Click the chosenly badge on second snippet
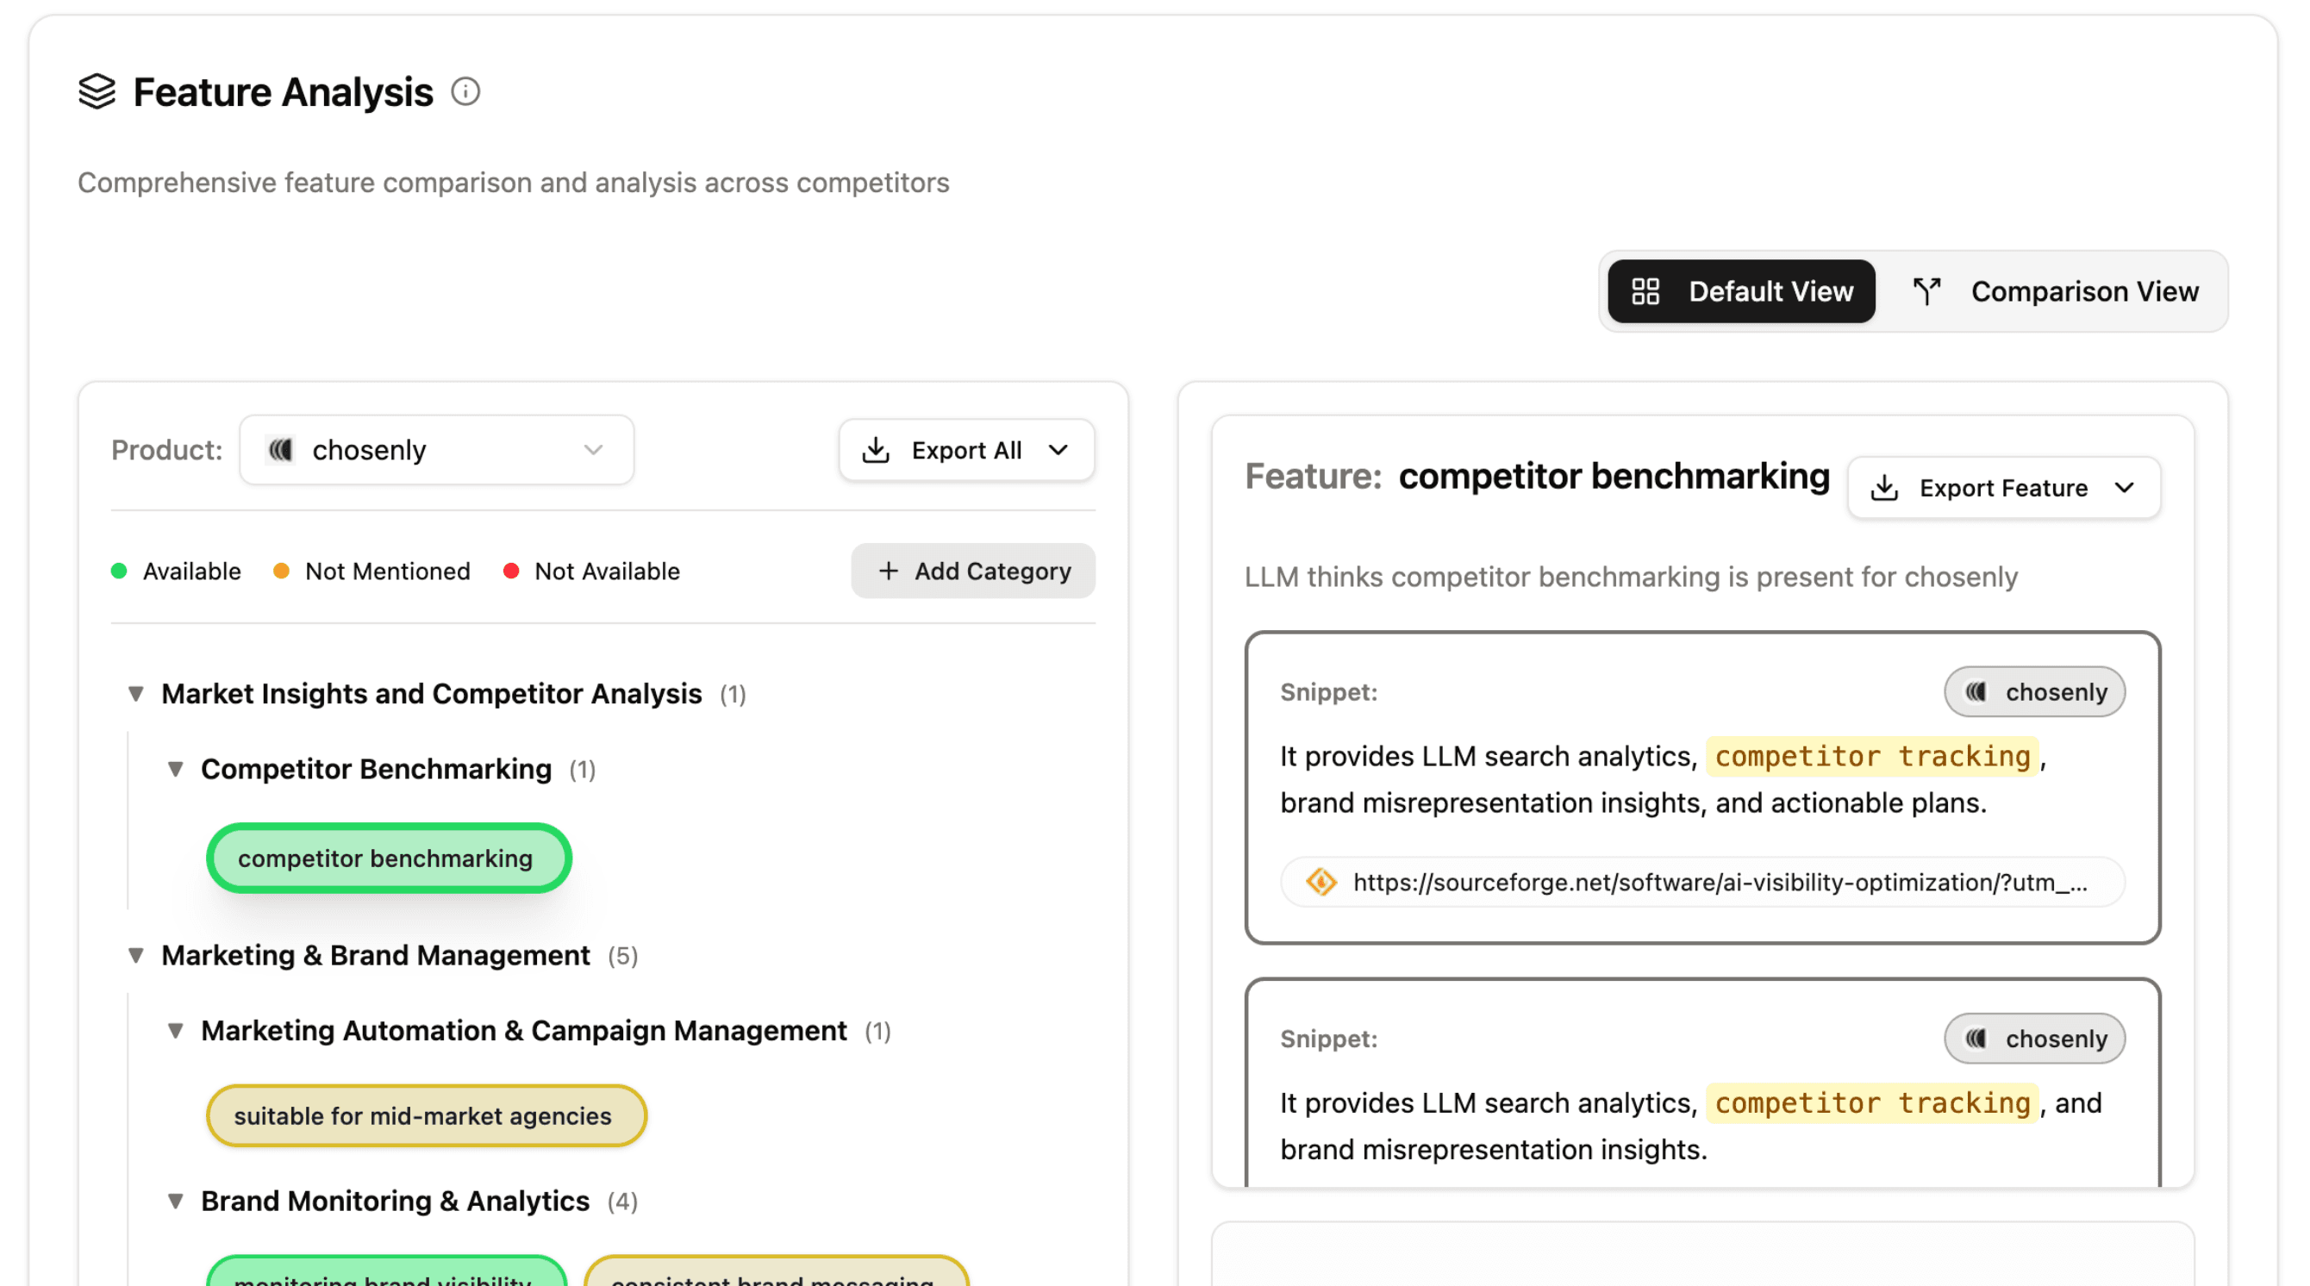2310x1286 pixels. [2034, 1039]
